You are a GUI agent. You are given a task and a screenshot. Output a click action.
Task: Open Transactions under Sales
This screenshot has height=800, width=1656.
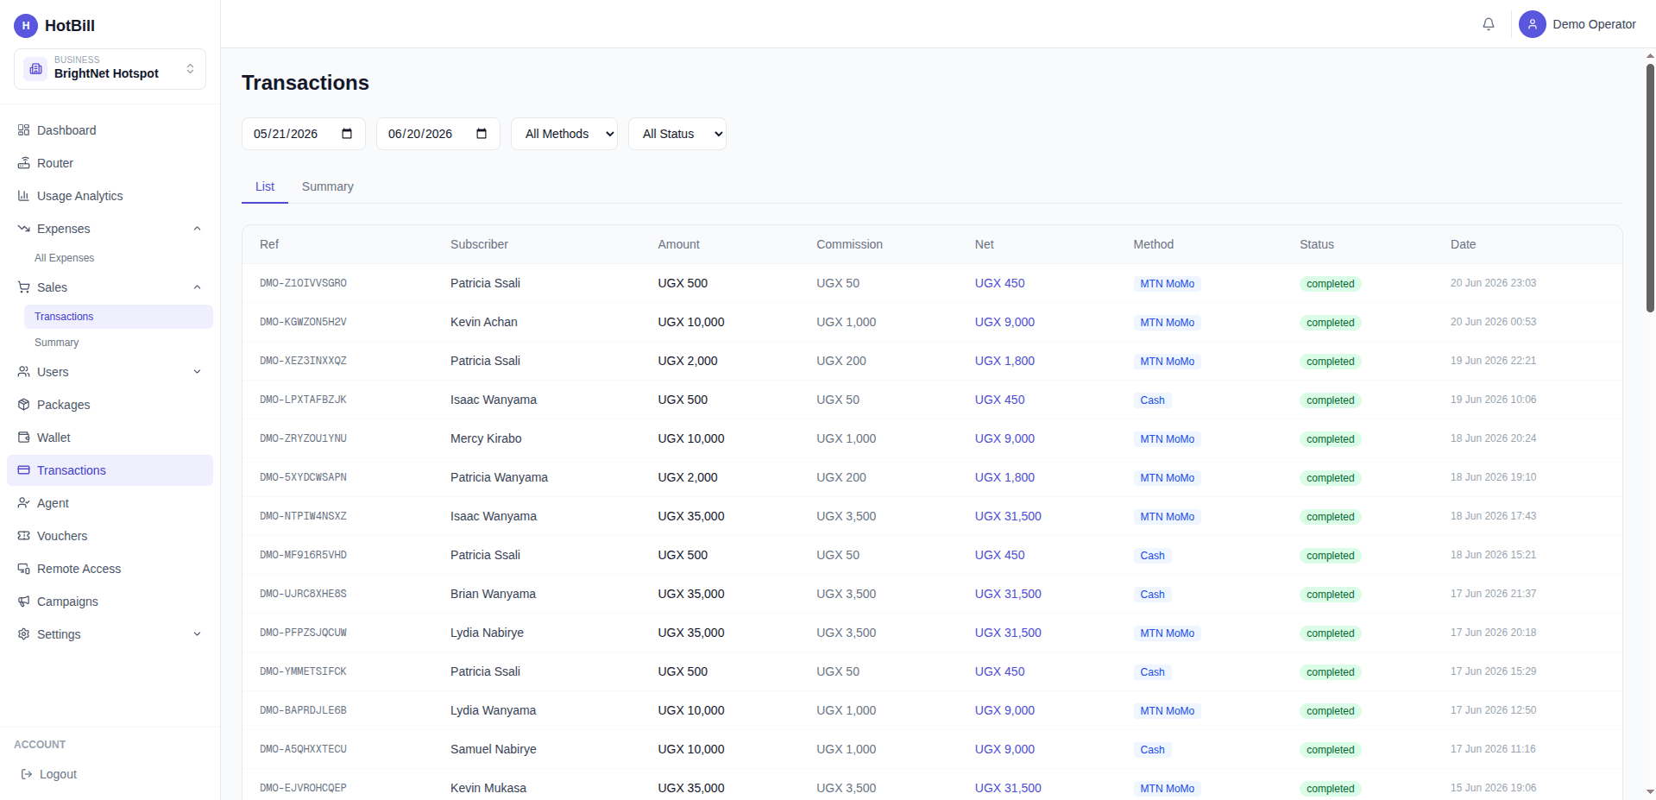(118, 317)
